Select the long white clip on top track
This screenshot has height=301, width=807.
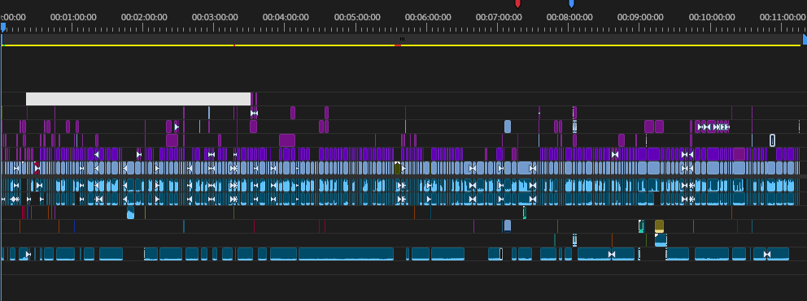coord(138,99)
